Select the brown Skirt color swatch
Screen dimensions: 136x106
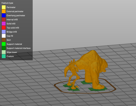(4, 40)
